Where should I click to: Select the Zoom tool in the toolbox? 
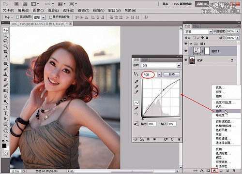point(5,135)
